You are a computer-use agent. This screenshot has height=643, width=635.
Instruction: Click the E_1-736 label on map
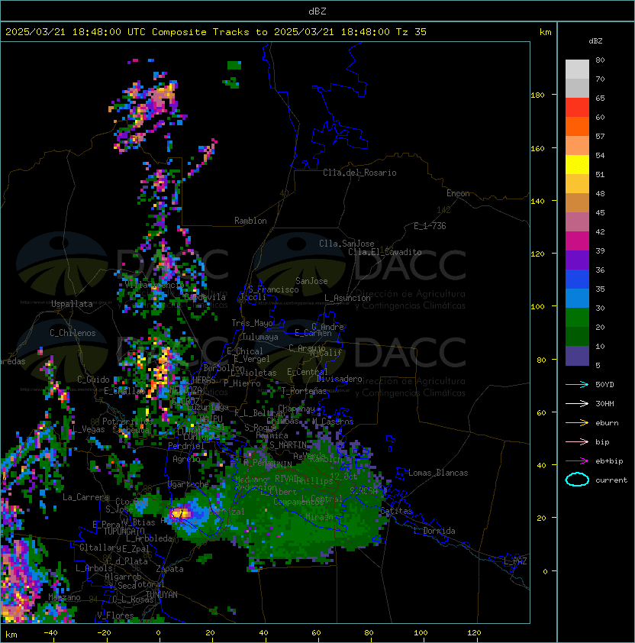tap(430, 226)
